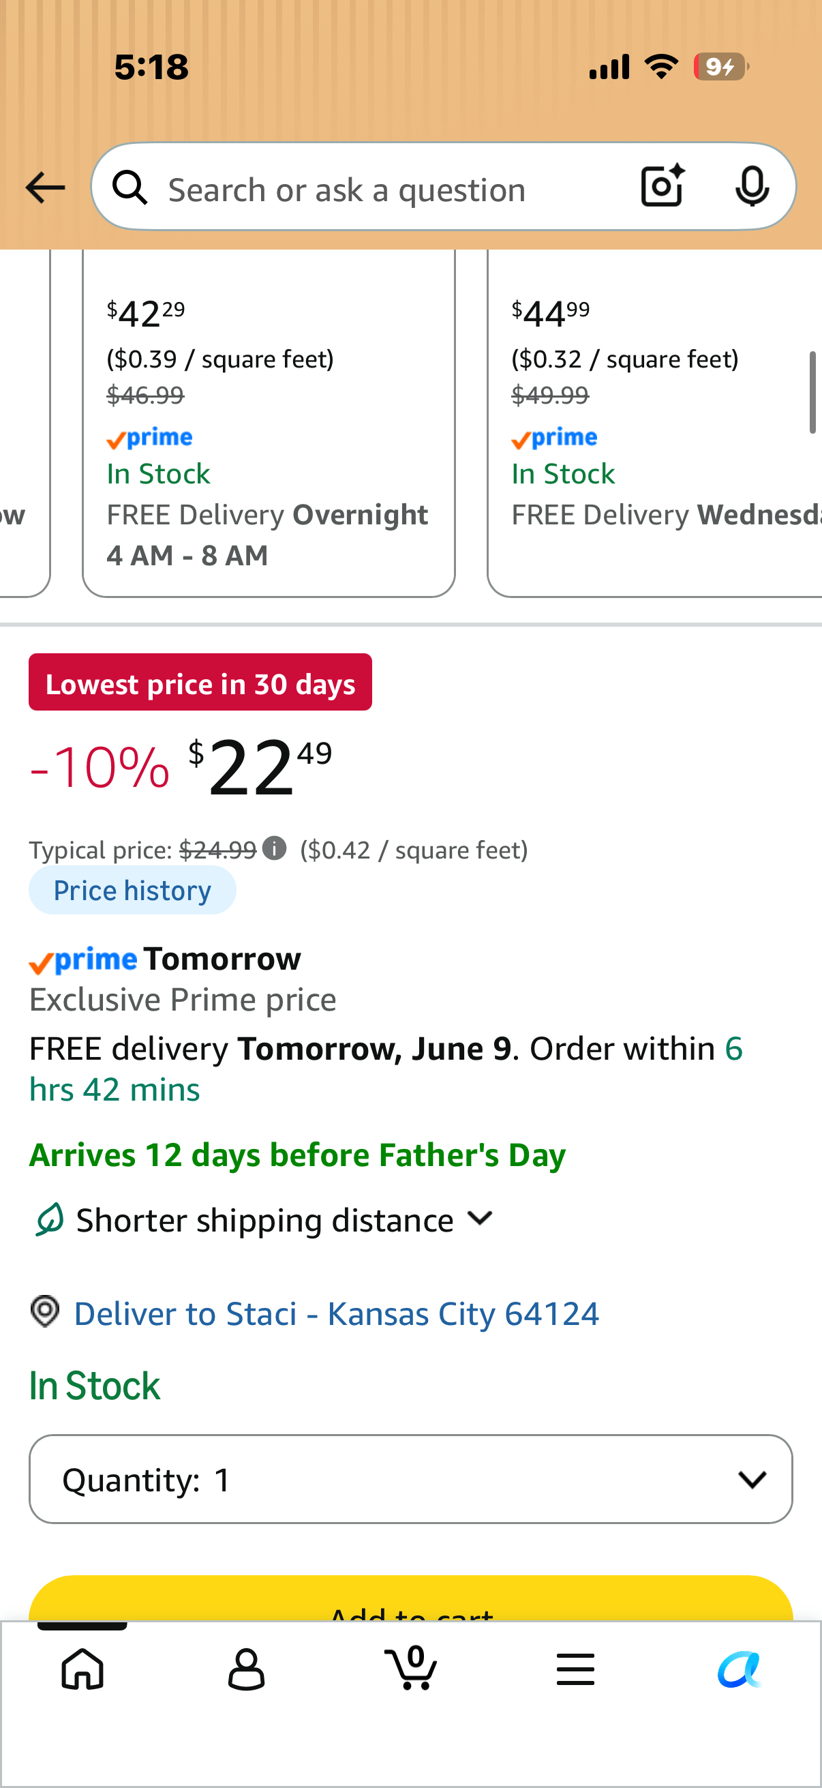Tap Deliver to Staci - Kansas City link

coord(337,1314)
